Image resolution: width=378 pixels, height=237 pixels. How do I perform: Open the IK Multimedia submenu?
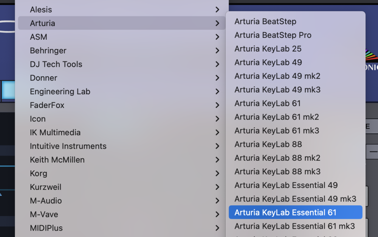point(55,132)
